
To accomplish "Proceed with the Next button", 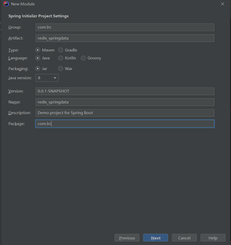I will coord(156,238).
